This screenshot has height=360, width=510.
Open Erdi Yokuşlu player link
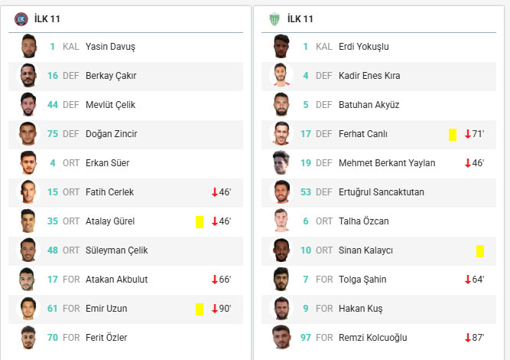pyautogui.click(x=363, y=47)
